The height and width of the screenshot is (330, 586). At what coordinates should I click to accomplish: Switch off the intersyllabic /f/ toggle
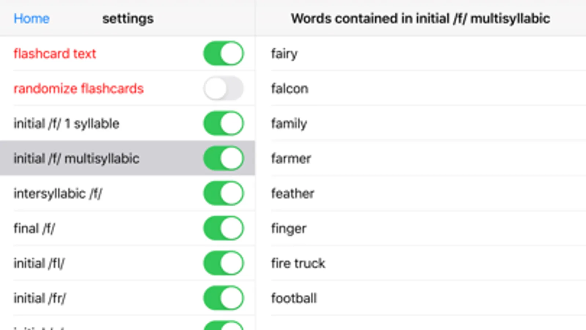(224, 193)
